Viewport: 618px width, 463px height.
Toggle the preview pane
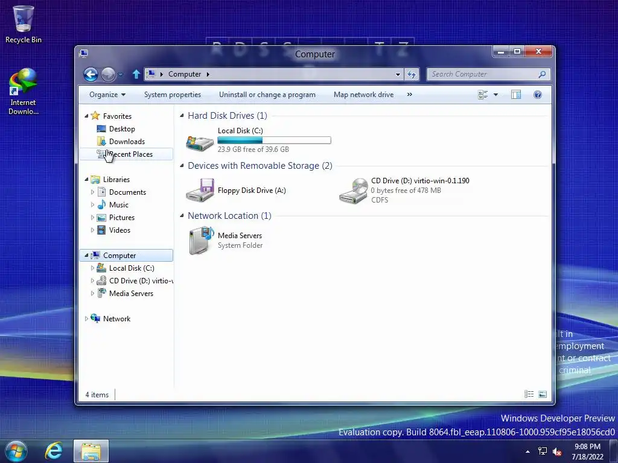(x=515, y=95)
